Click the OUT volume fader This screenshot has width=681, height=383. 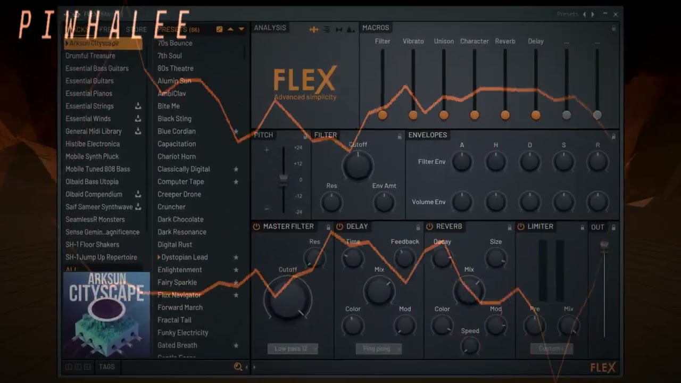click(604, 246)
